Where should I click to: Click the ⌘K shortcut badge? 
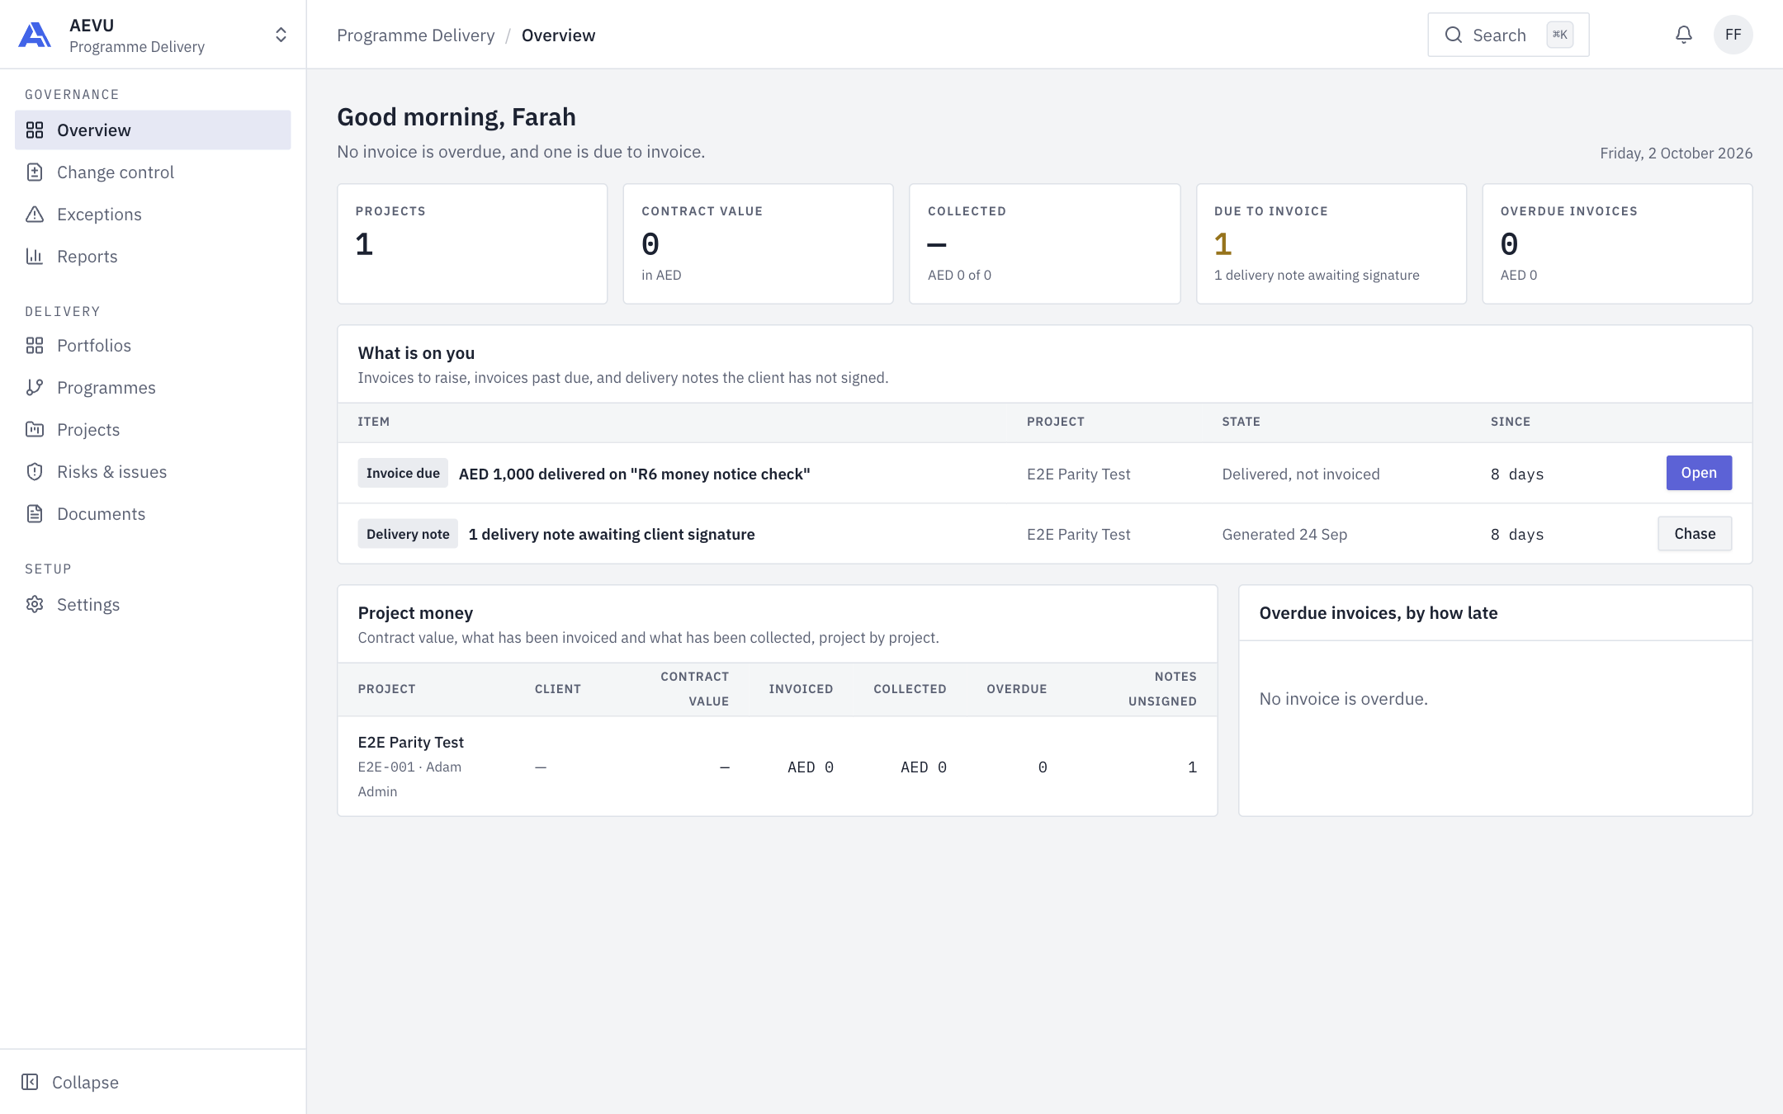click(1559, 35)
